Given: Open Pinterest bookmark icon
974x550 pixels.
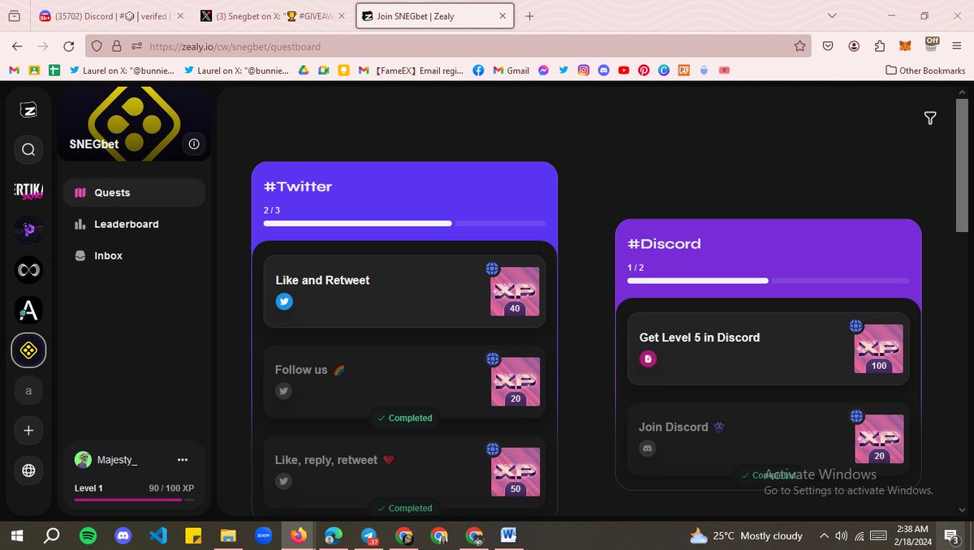Looking at the screenshot, I should (x=644, y=71).
